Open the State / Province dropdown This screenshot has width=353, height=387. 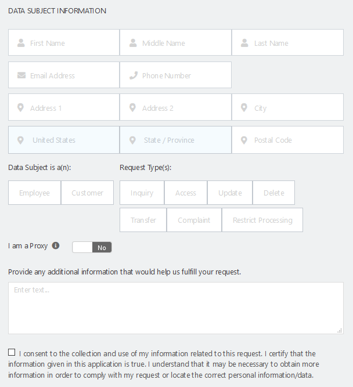(175, 140)
